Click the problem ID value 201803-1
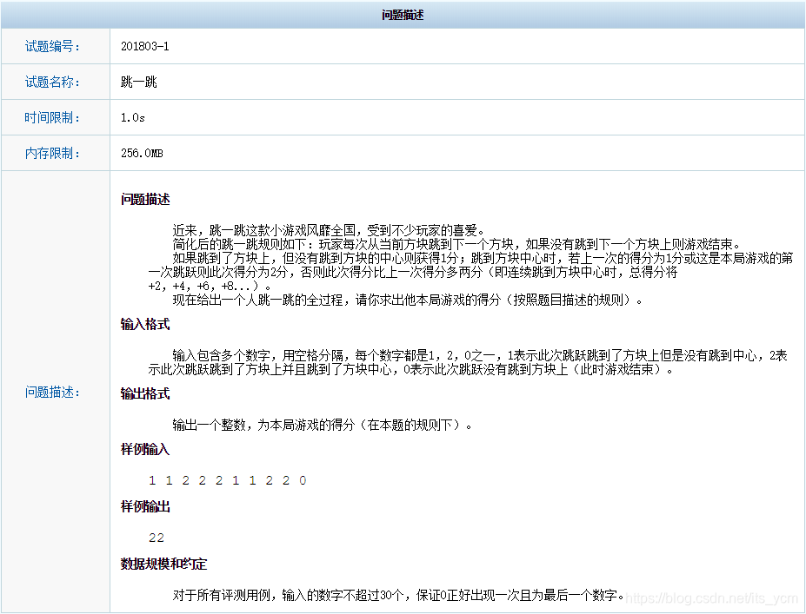Image resolution: width=806 pixels, height=614 pixels. tap(144, 46)
